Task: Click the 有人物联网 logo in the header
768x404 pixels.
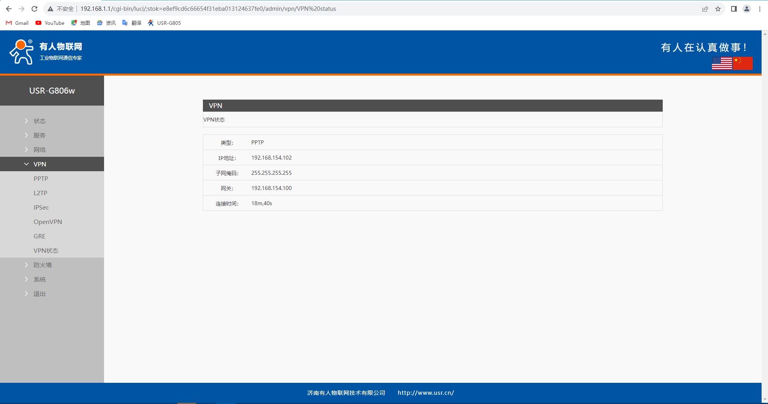Action: (46, 52)
